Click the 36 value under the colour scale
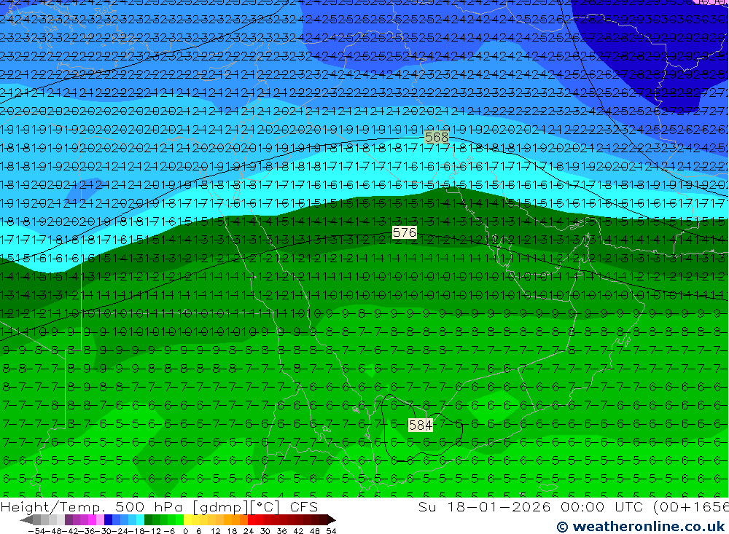Screen dimensions: 729x534 tap(281, 531)
